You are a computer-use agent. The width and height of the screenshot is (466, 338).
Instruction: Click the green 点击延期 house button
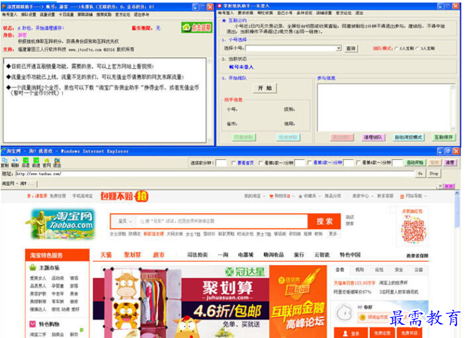196,28
